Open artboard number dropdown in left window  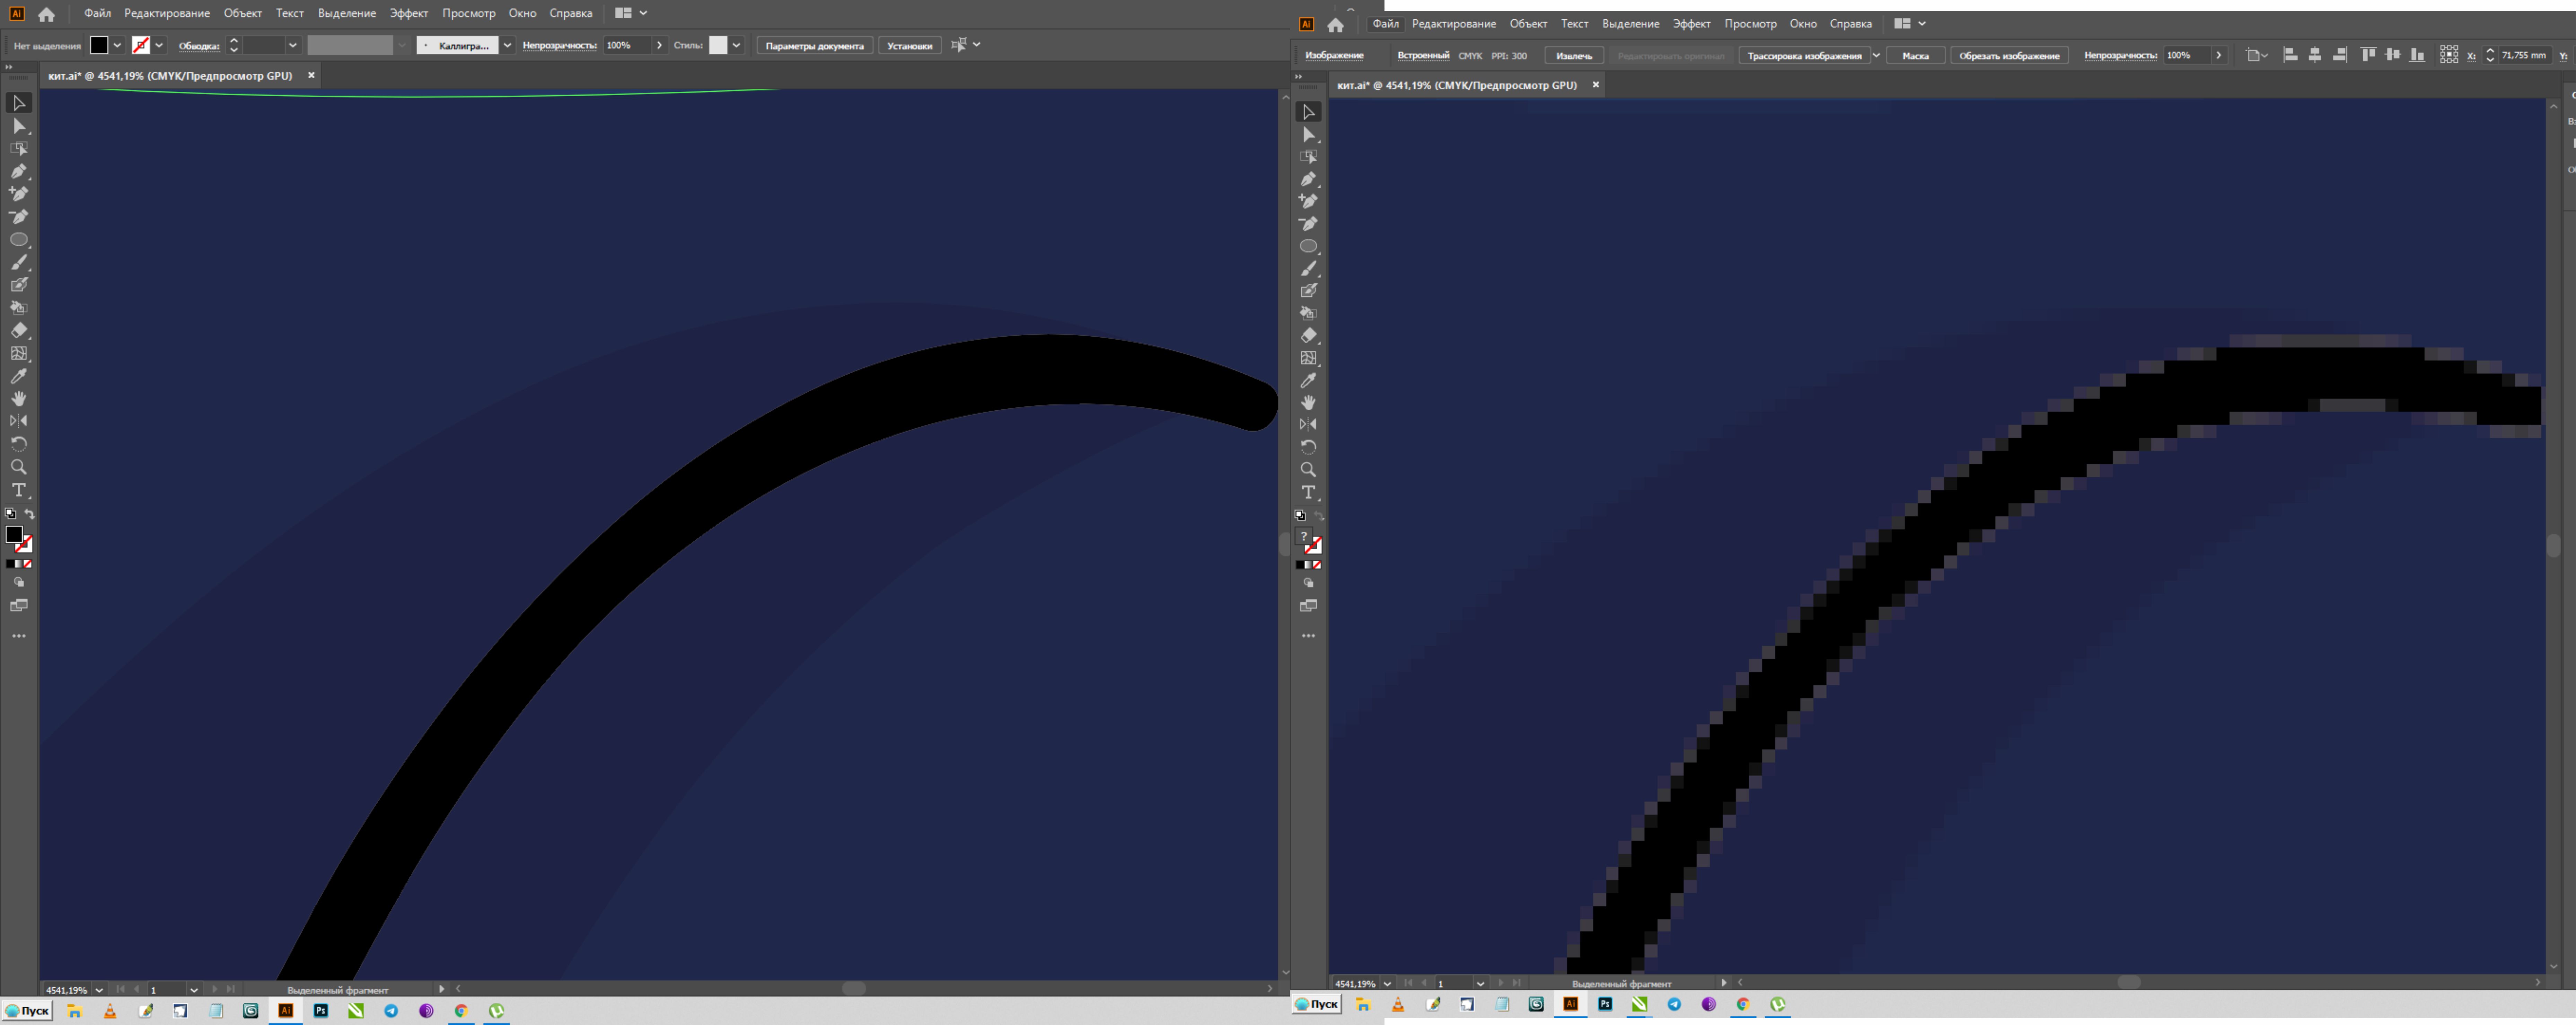[194, 990]
